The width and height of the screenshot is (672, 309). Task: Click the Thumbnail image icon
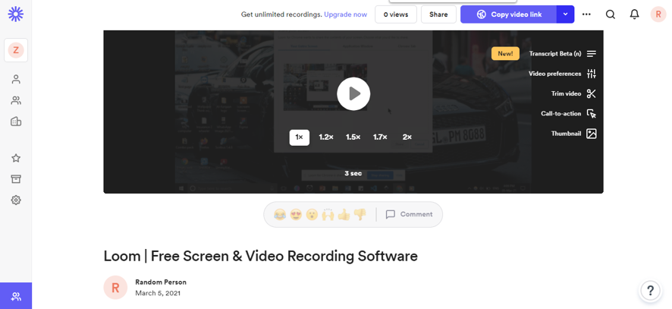click(x=592, y=134)
